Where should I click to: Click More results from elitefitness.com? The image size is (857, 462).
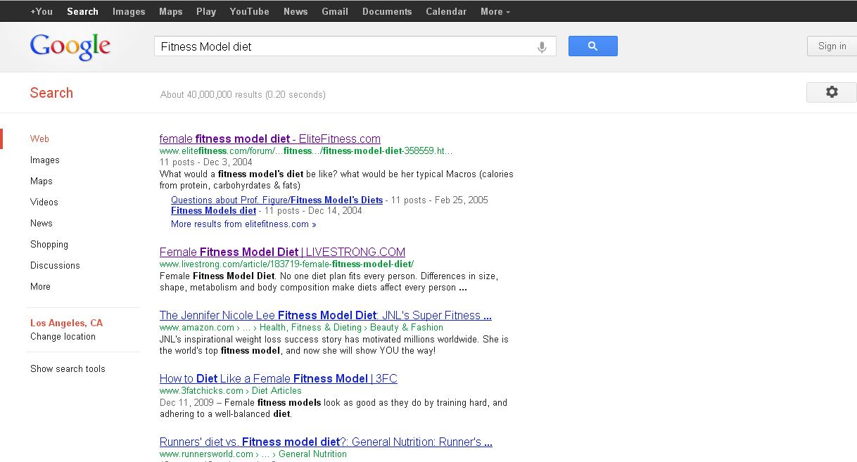pos(243,224)
